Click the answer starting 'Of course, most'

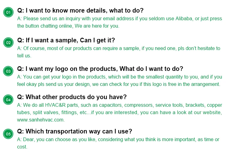119,52
